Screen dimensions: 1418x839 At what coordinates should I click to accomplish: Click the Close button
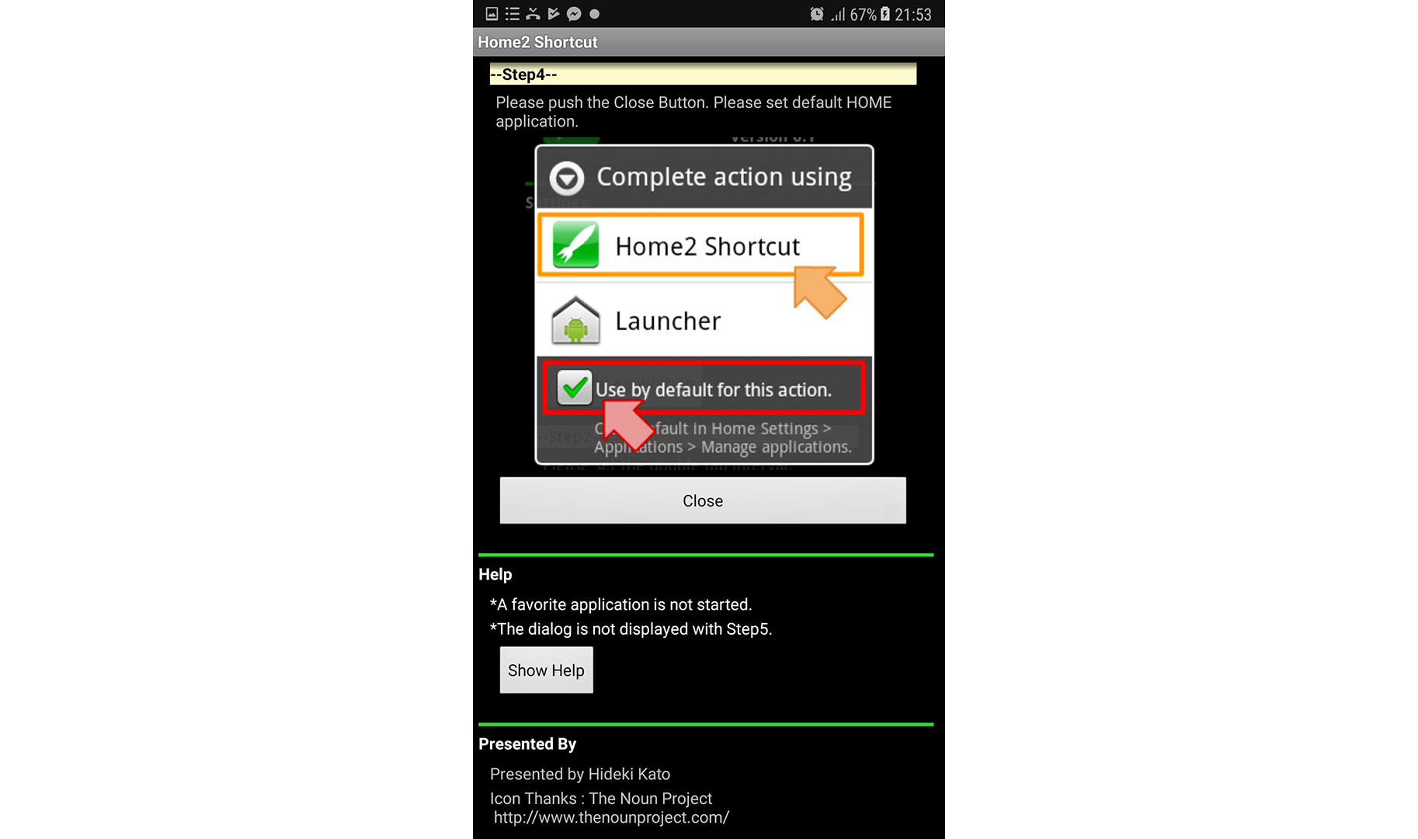pyautogui.click(x=703, y=501)
